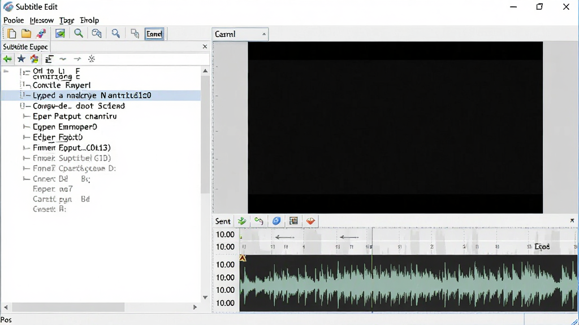Image resolution: width=579 pixels, height=325 pixels.
Task: Select highlighted row Lyped a nnalcrye
Action: (x=101, y=95)
